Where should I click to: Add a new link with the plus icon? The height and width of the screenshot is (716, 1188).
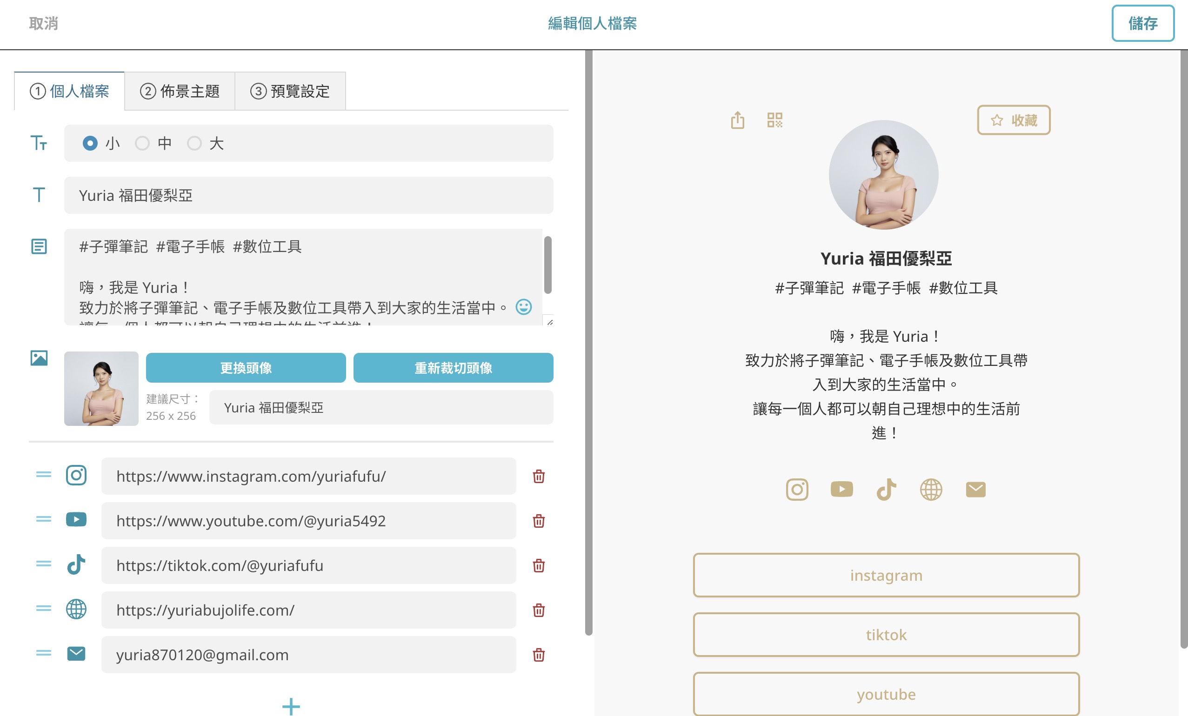(291, 706)
